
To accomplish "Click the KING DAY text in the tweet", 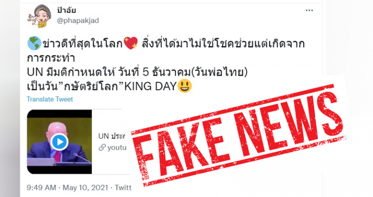I will click(151, 86).
